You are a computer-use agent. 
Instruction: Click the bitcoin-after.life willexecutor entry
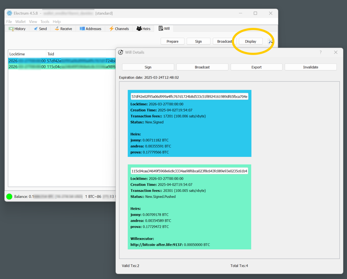[170, 245]
